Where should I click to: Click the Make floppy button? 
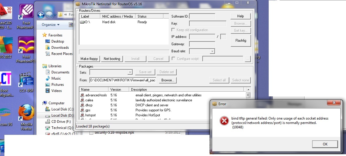tap(89, 59)
